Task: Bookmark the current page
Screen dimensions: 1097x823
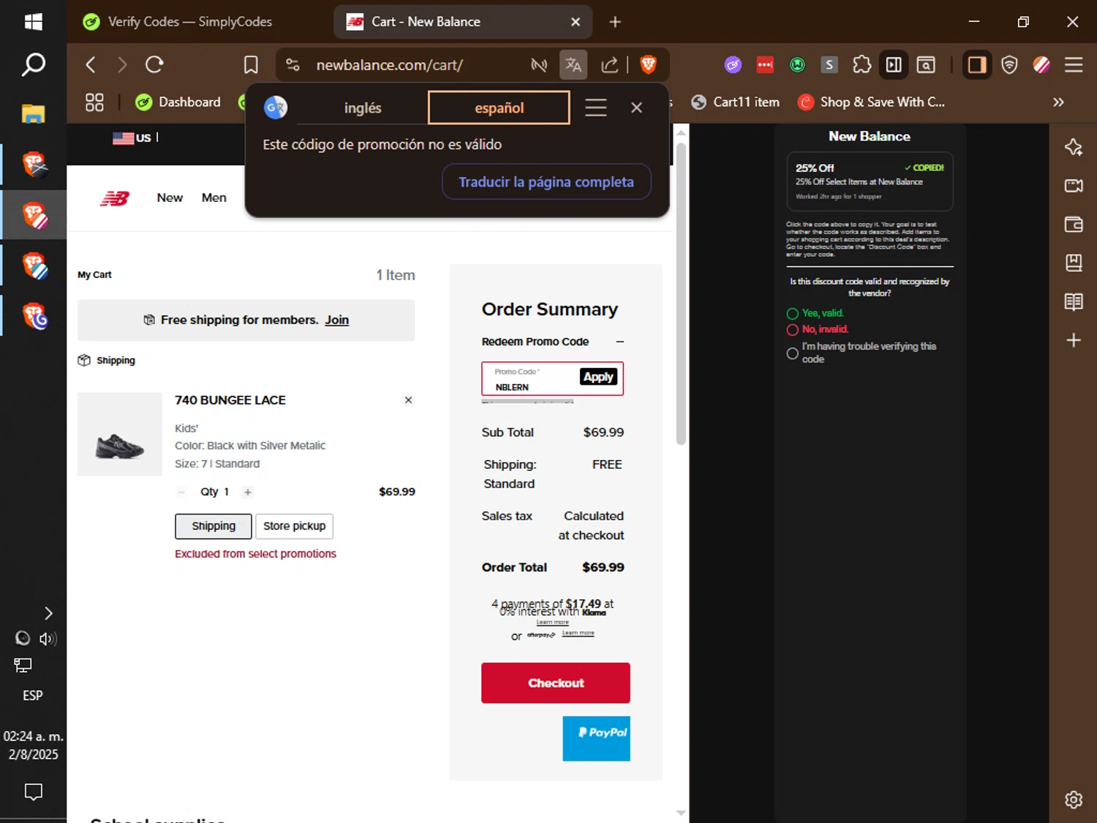Action: pyautogui.click(x=251, y=65)
